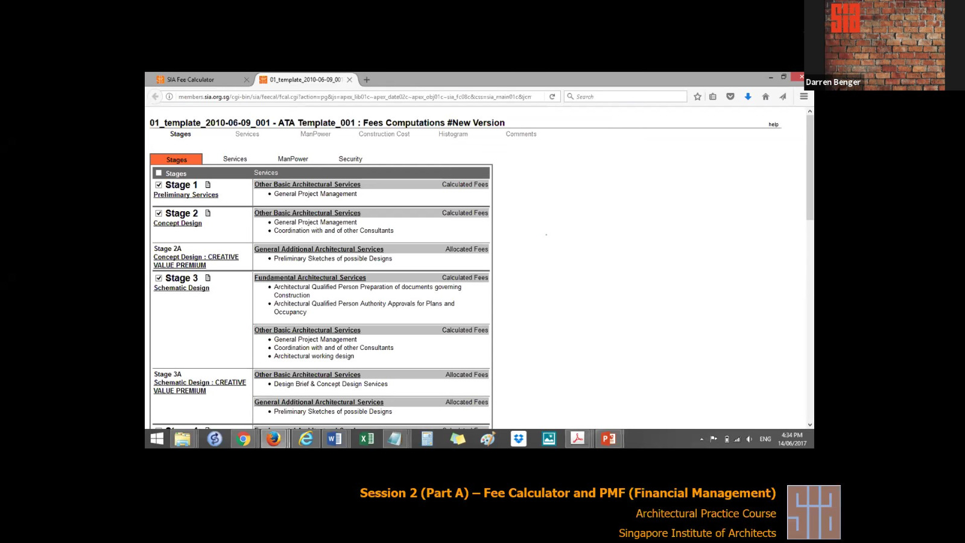The width and height of the screenshot is (965, 543).
Task: Click the help link
Action: 773,124
